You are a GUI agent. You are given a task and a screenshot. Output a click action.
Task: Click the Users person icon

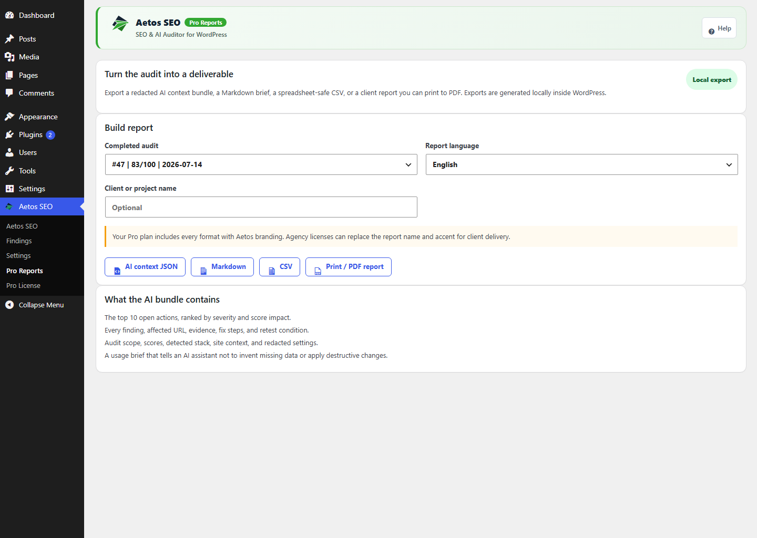(x=9, y=152)
